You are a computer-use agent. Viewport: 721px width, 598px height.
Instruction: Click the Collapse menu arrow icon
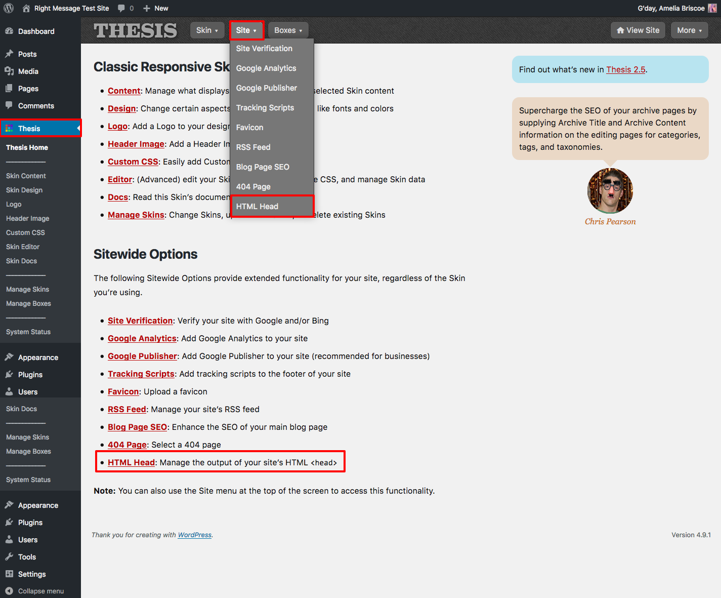click(9, 591)
